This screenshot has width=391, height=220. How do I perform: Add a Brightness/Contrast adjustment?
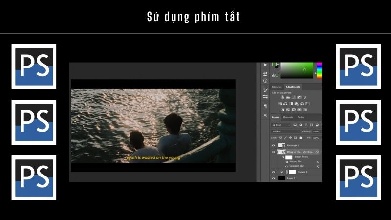click(282, 97)
